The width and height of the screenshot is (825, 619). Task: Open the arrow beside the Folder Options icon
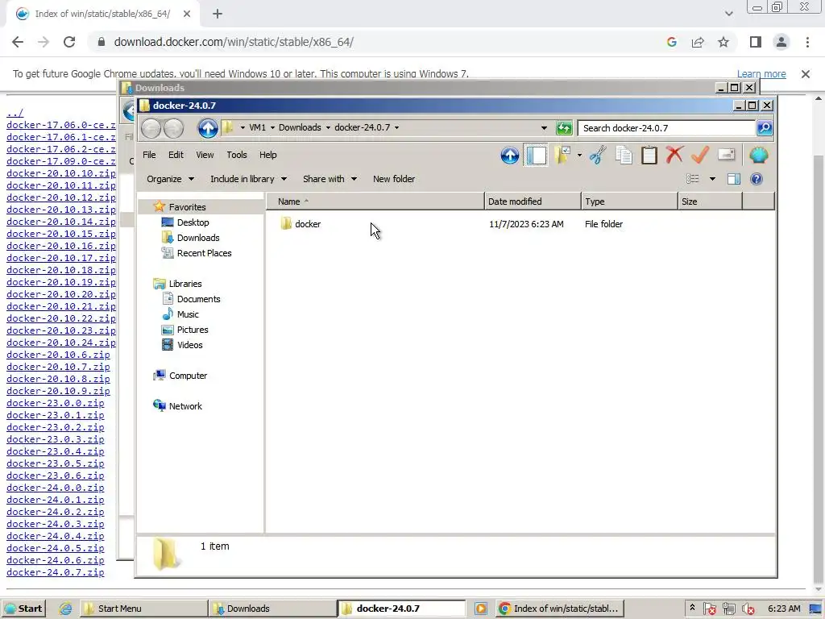(x=579, y=156)
